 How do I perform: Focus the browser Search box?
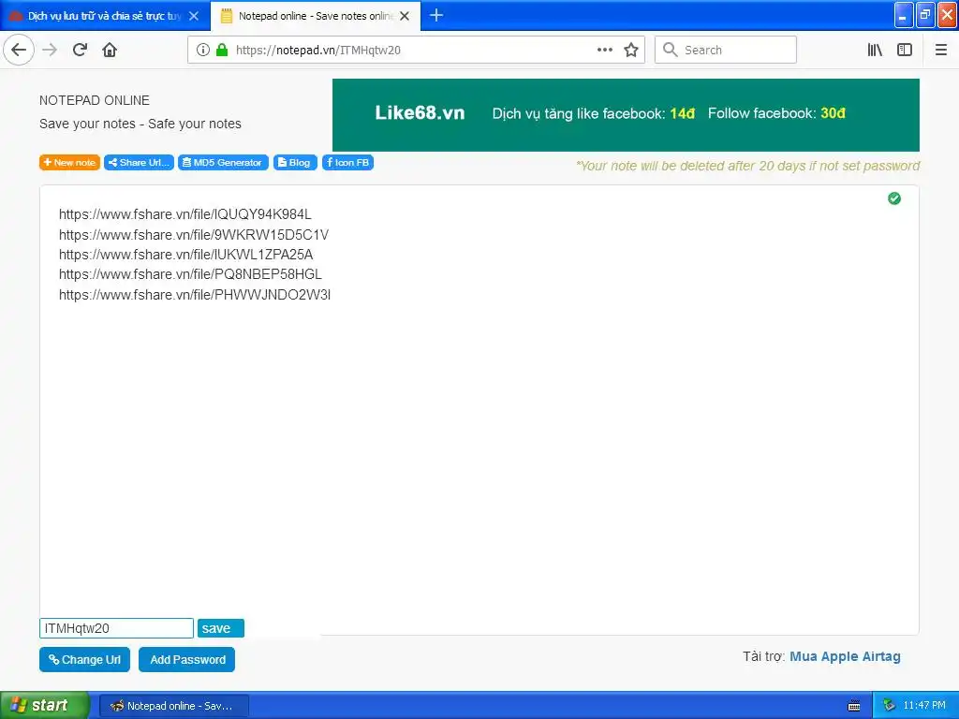(726, 51)
